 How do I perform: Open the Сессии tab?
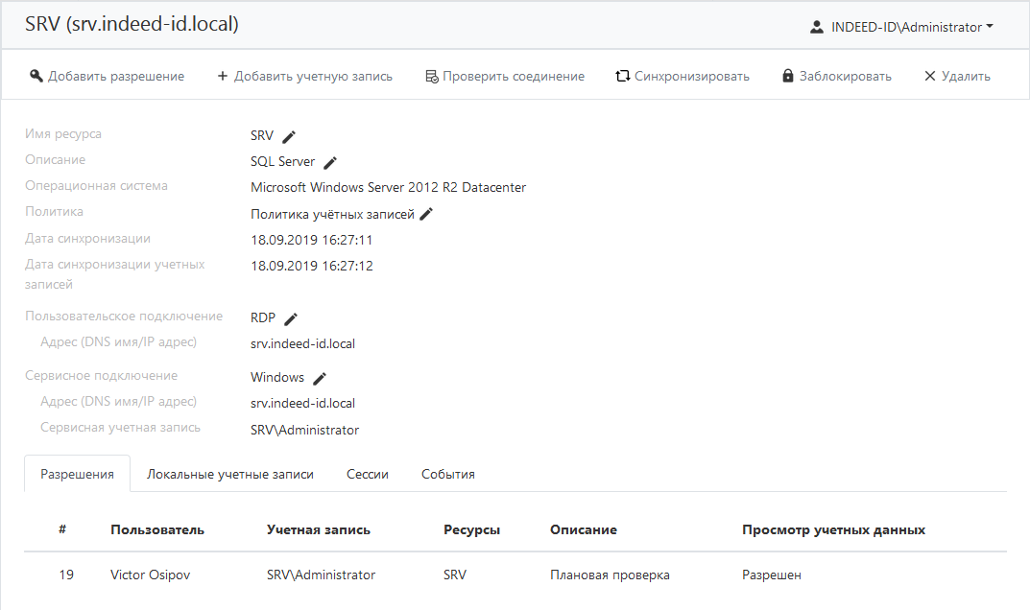click(367, 474)
